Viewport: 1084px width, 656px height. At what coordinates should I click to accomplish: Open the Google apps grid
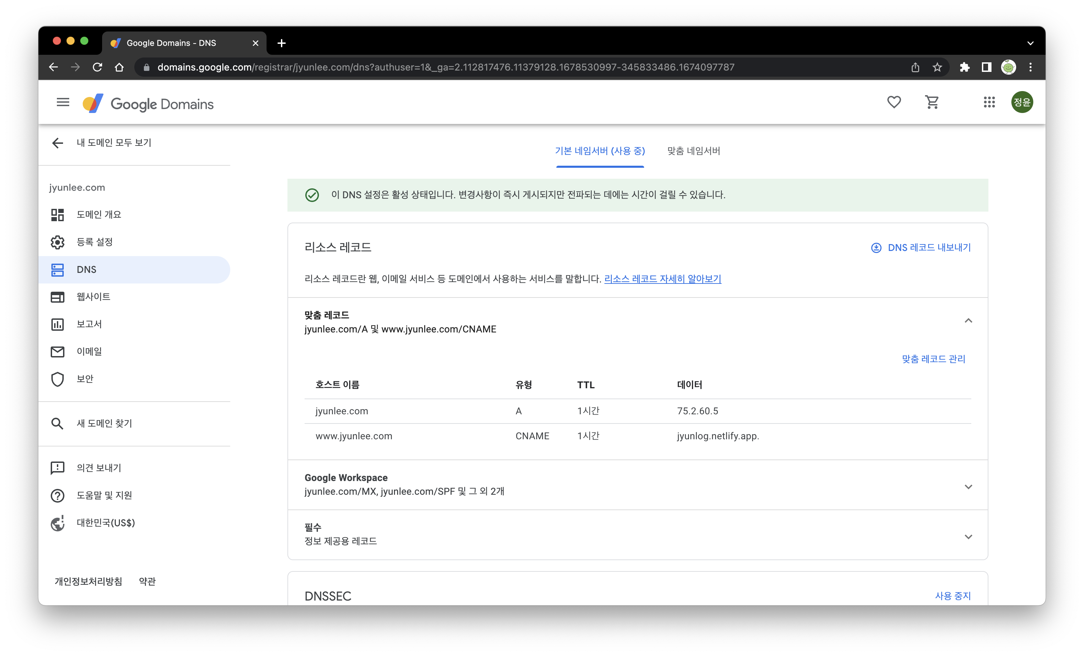coord(989,102)
